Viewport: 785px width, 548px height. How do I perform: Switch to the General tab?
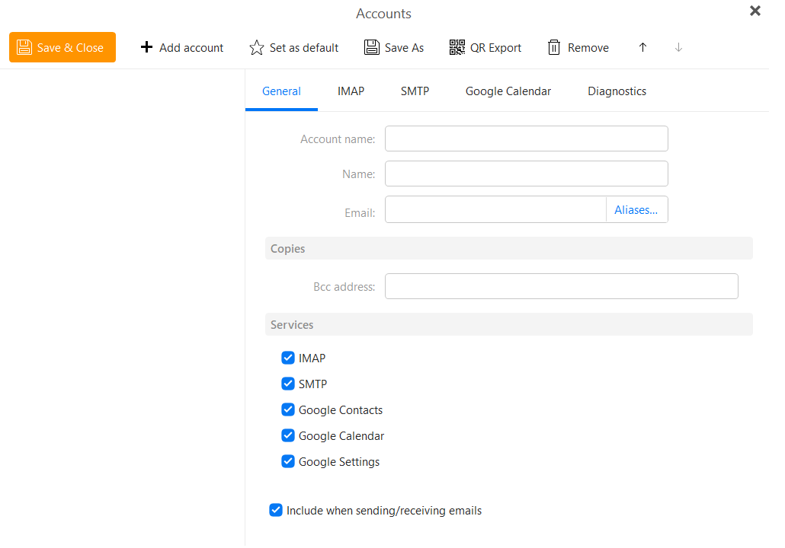click(x=281, y=91)
